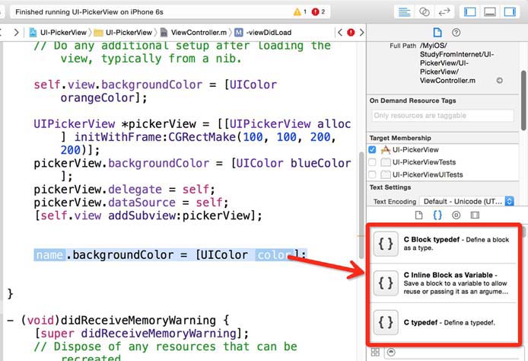Enable UI-PickerViewUITests target membership
The width and height of the screenshot is (528, 361).
coord(373,174)
